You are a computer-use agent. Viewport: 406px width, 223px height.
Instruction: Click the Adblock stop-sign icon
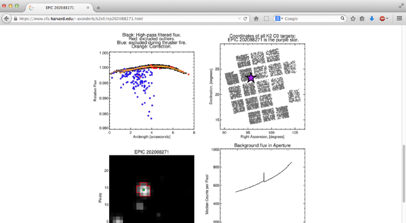click(x=382, y=19)
